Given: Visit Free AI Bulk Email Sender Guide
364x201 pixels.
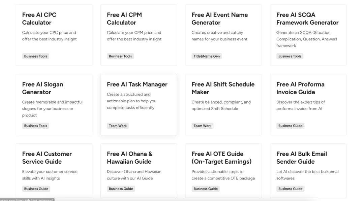Looking at the screenshot, I should coord(301,158).
